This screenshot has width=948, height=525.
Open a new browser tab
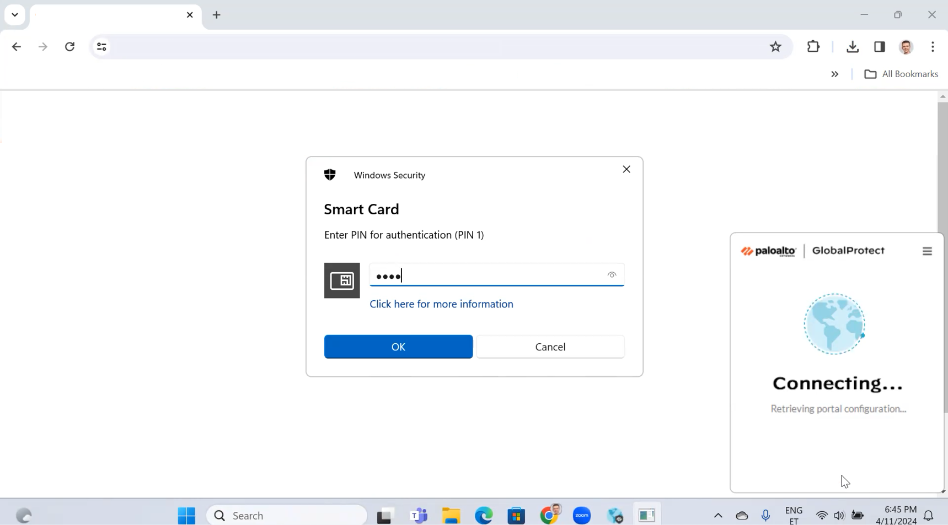[216, 15]
